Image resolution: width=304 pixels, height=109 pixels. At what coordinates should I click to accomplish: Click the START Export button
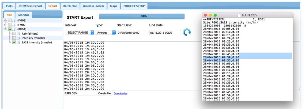(80, 17)
